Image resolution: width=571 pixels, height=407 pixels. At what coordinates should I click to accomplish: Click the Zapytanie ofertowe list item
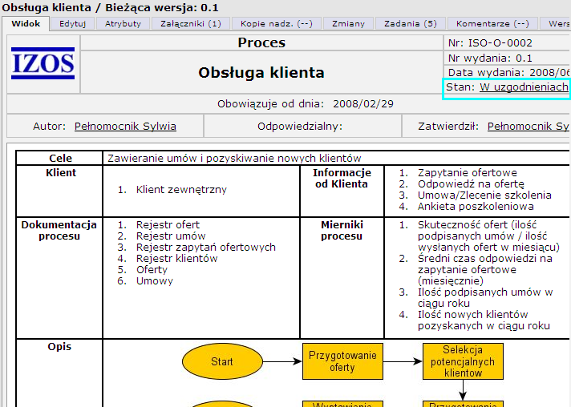tap(468, 173)
